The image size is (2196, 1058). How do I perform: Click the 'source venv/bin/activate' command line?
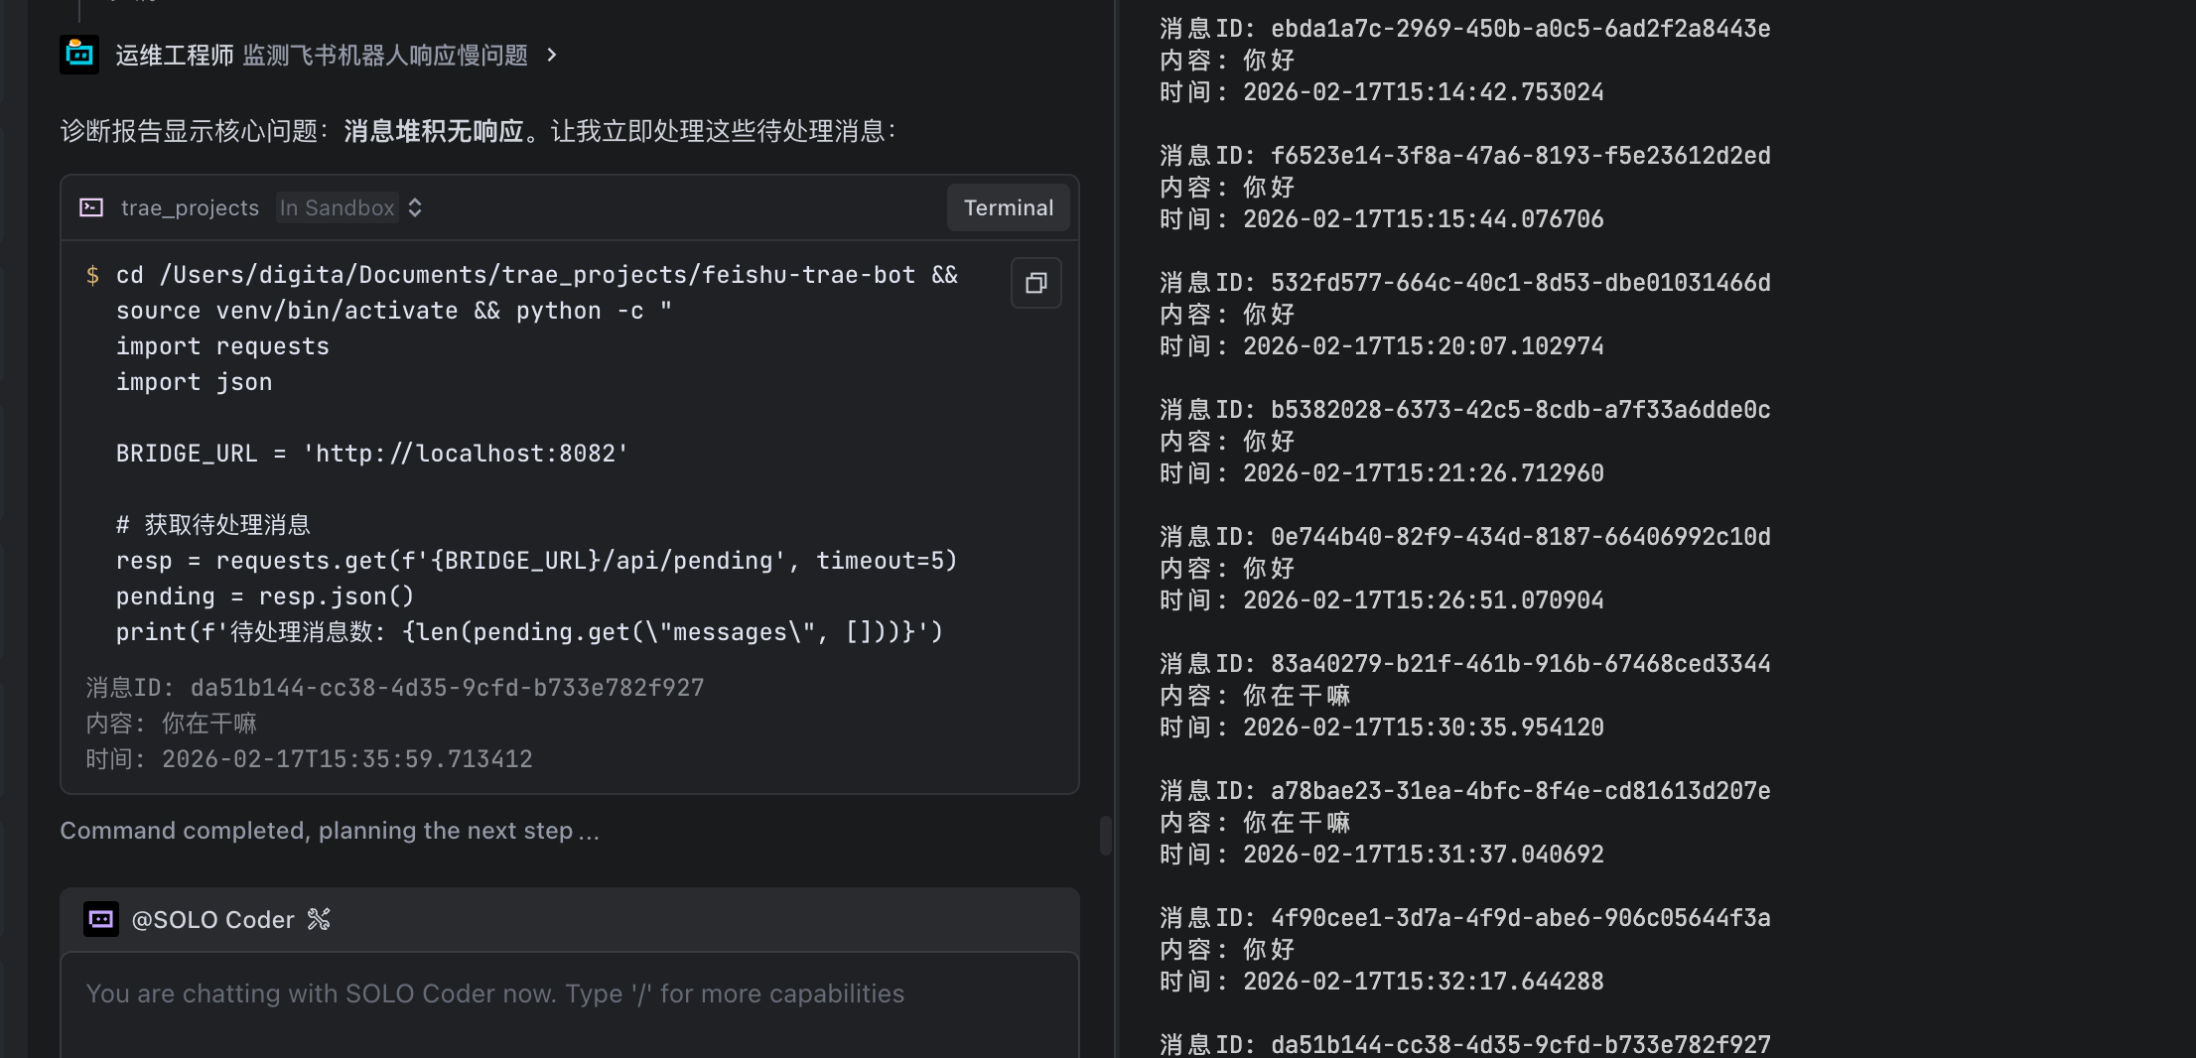(394, 311)
